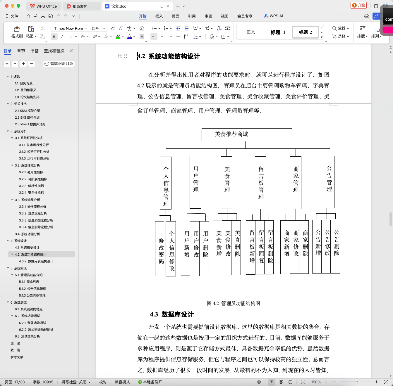The image size is (393, 386).
Task: Toggle character shading button
Action: [142, 37]
